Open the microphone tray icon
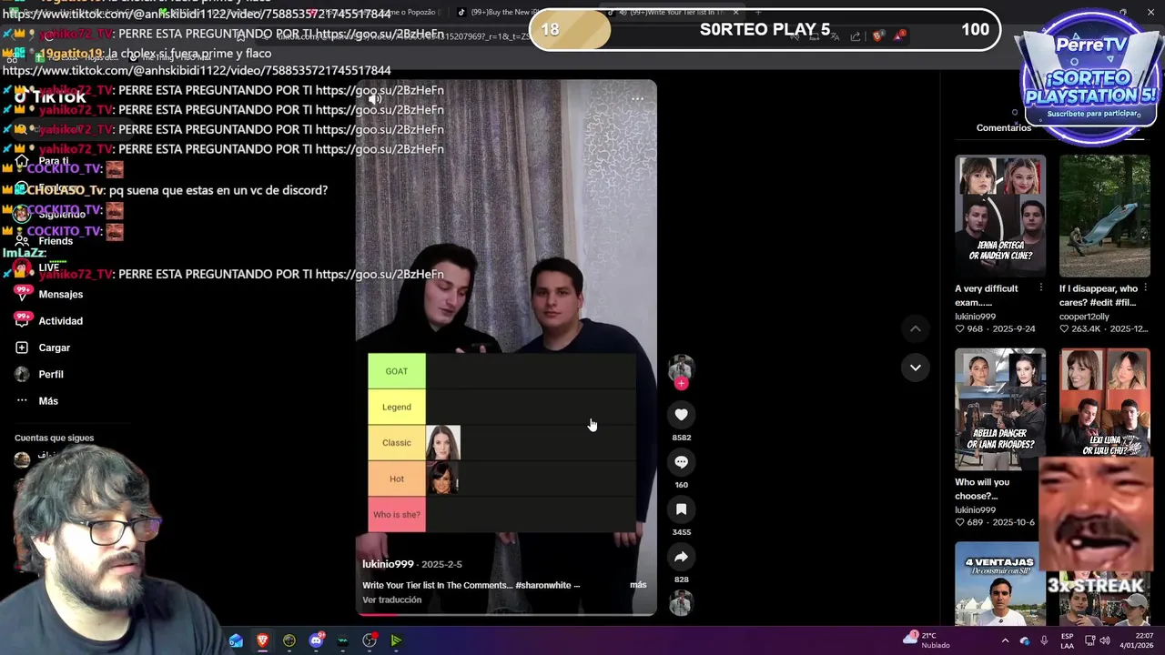 tap(1045, 640)
